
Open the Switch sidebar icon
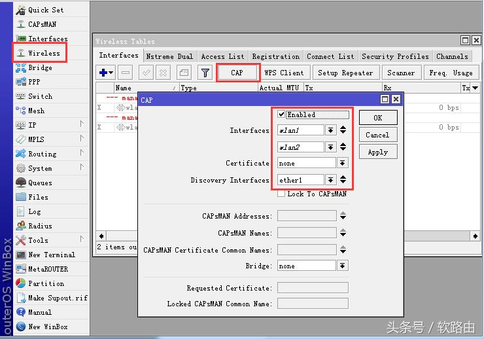[21, 96]
